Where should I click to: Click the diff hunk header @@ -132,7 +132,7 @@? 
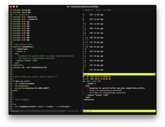(x=92, y=81)
